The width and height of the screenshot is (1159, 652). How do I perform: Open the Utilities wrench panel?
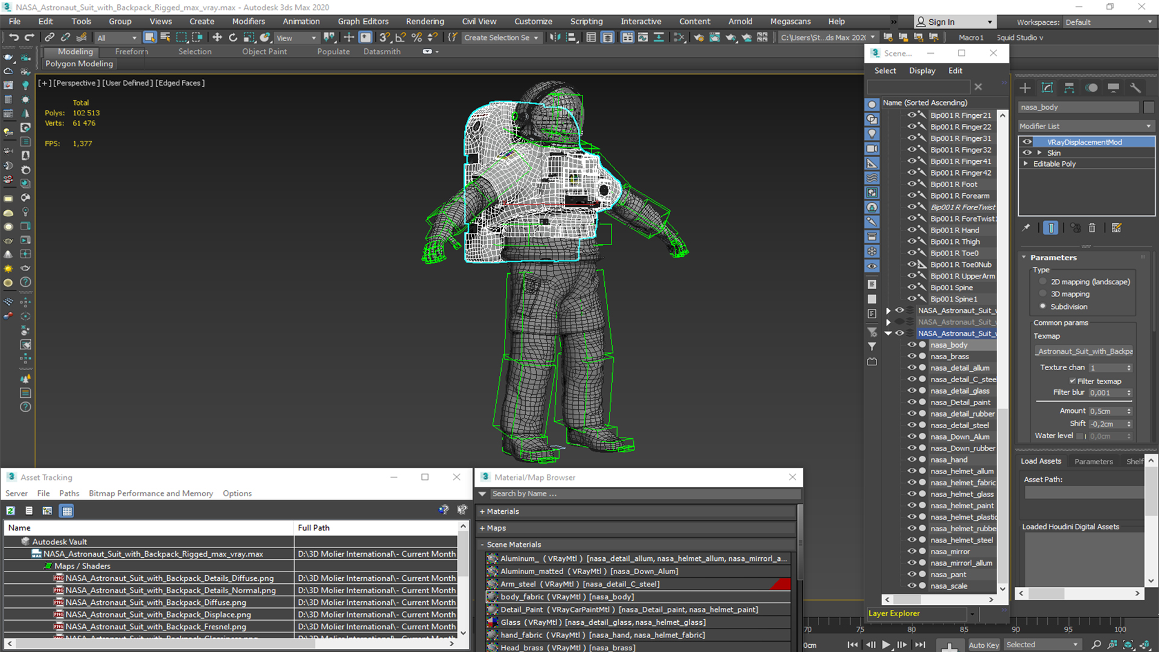pos(1135,88)
